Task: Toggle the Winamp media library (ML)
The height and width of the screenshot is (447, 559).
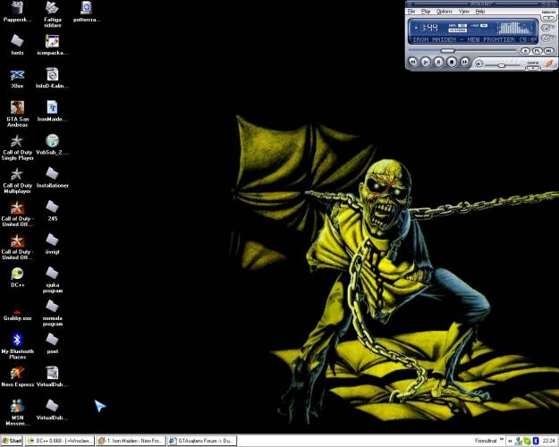Action: (x=547, y=51)
